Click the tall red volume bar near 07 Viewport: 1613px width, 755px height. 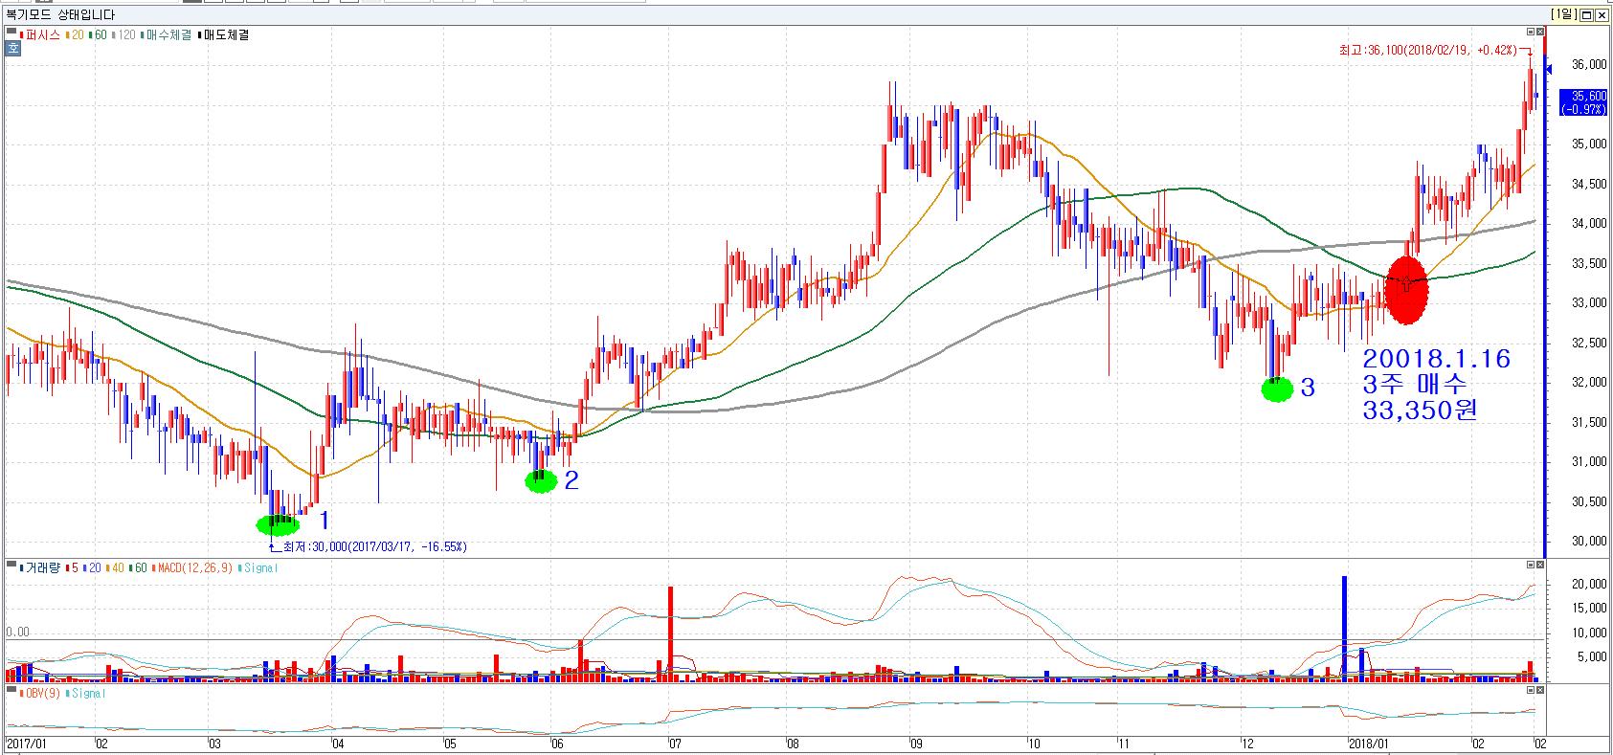(x=670, y=633)
